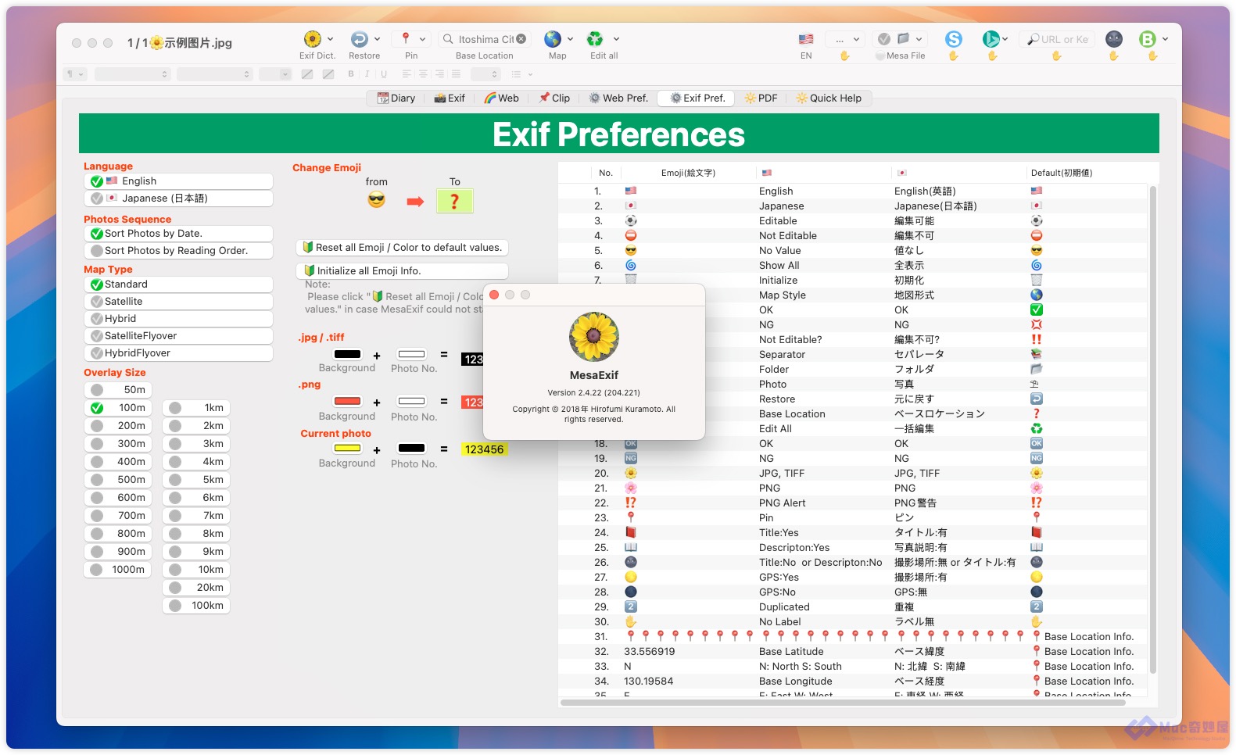The image size is (1236, 755).
Task: Click the Emoji(絵文字) column header
Action: [x=688, y=173]
